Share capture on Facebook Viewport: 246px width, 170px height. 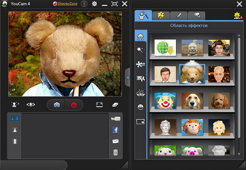(x=116, y=130)
